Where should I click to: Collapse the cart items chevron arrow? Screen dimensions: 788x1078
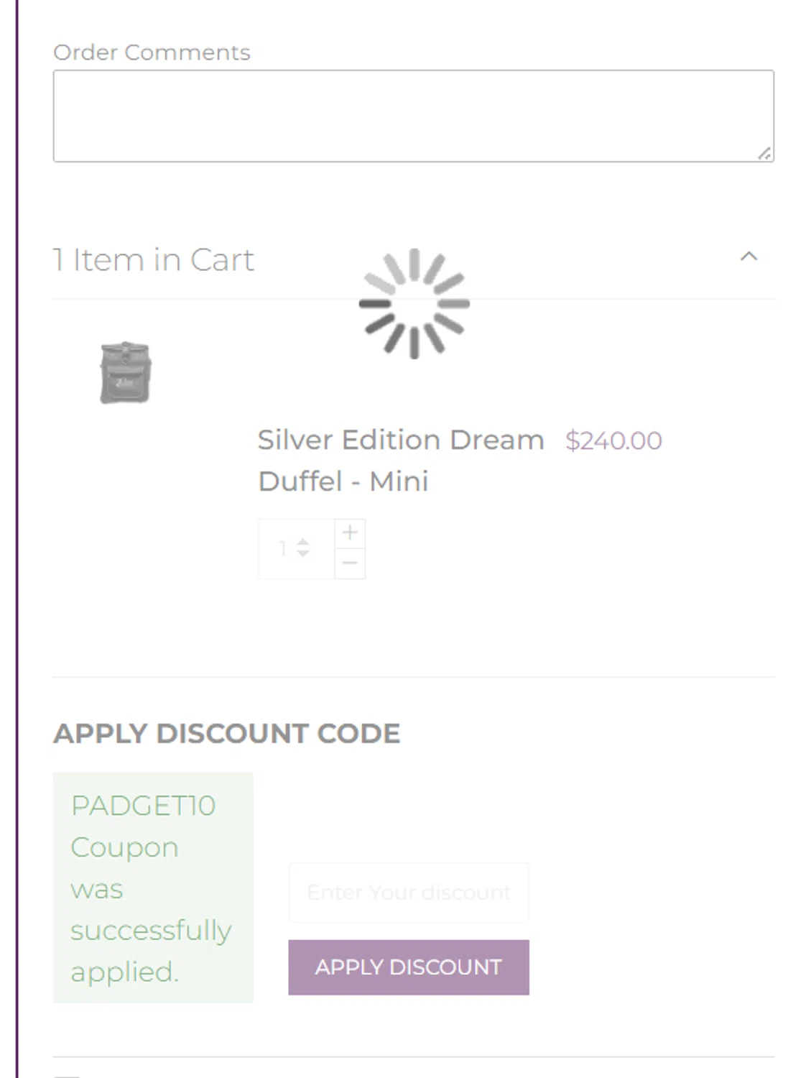coord(748,257)
